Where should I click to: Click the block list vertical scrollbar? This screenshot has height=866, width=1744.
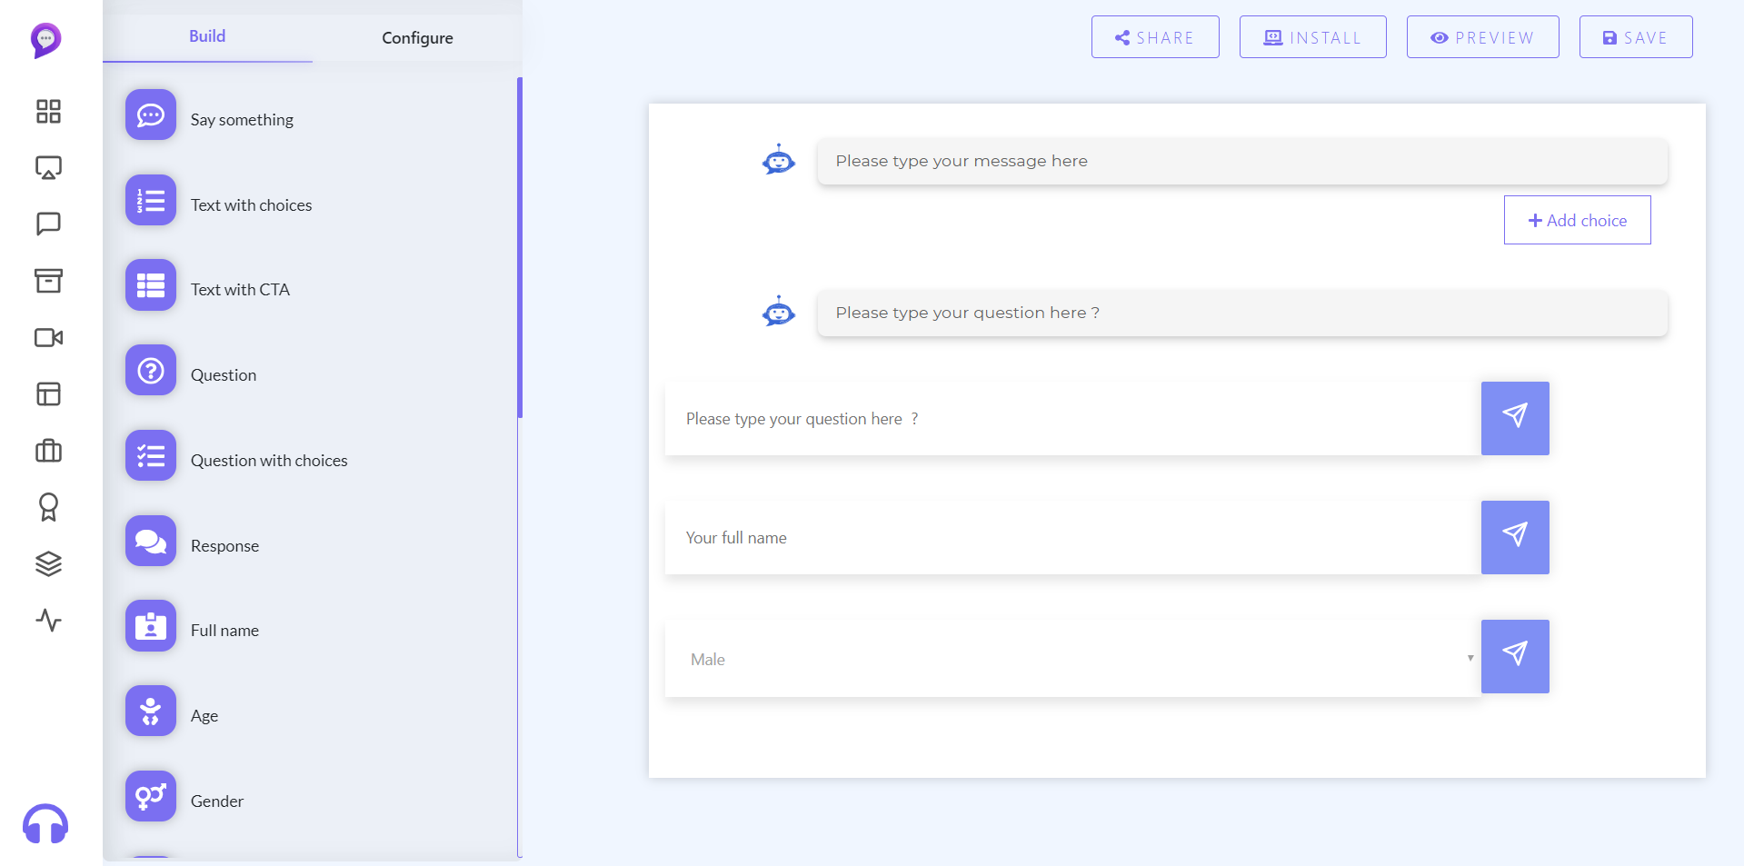520,247
